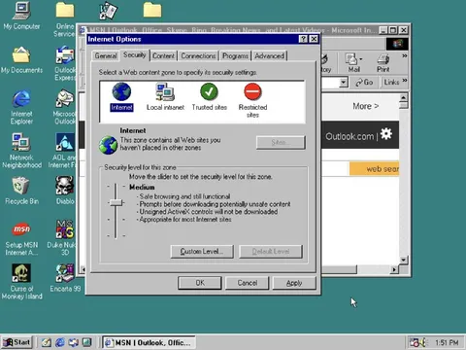The image size is (466, 350).
Task: Click Cancel in Internet Options
Action: [248, 283]
